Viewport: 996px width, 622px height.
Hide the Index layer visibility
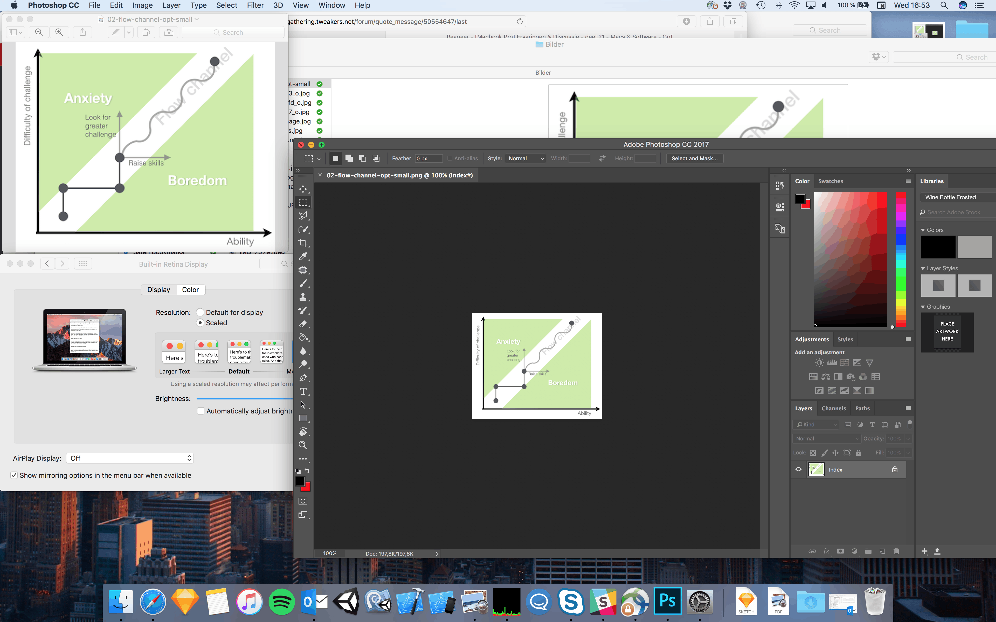(x=798, y=469)
